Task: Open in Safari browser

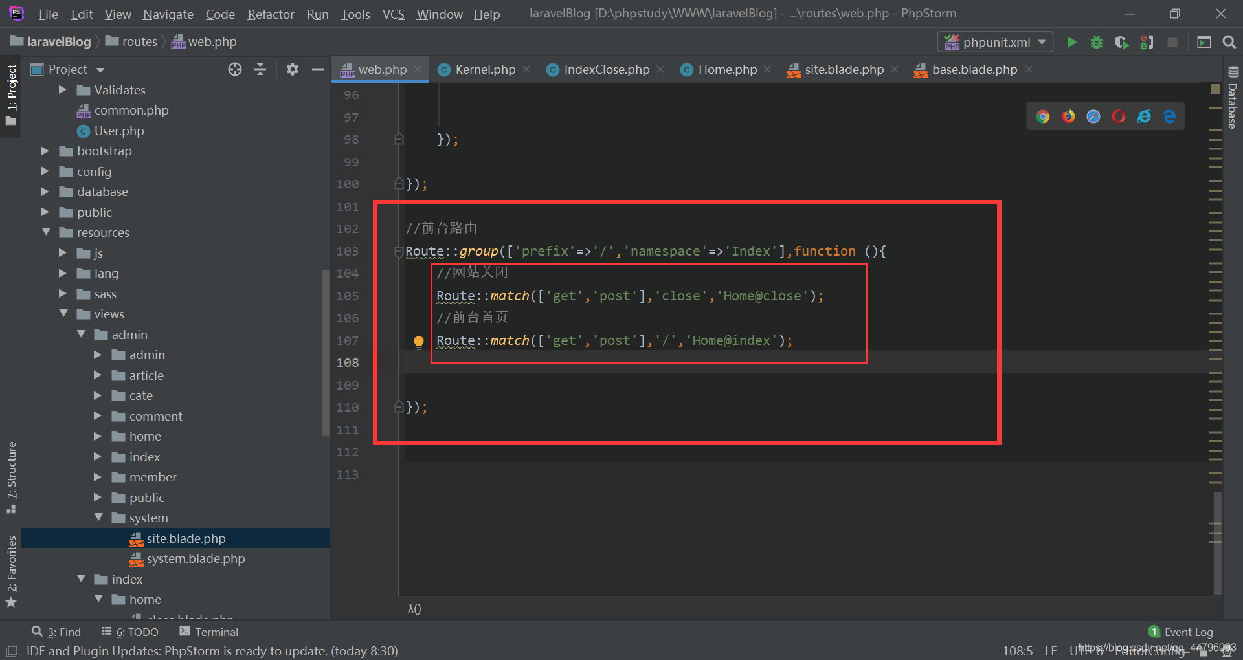Action: (x=1093, y=116)
